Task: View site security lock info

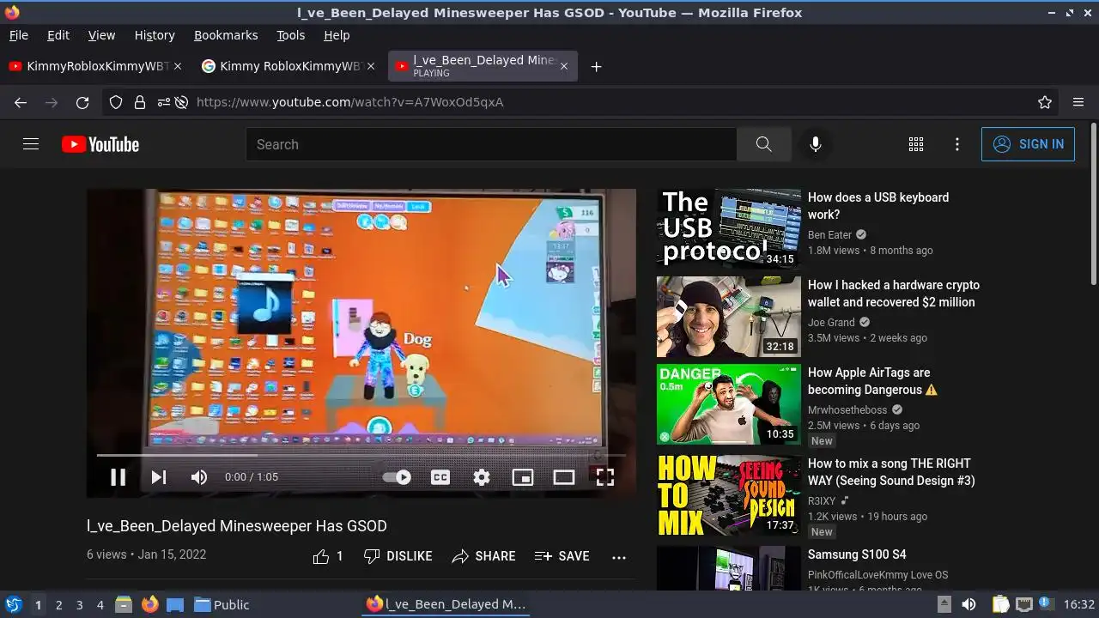Action: [x=140, y=102]
